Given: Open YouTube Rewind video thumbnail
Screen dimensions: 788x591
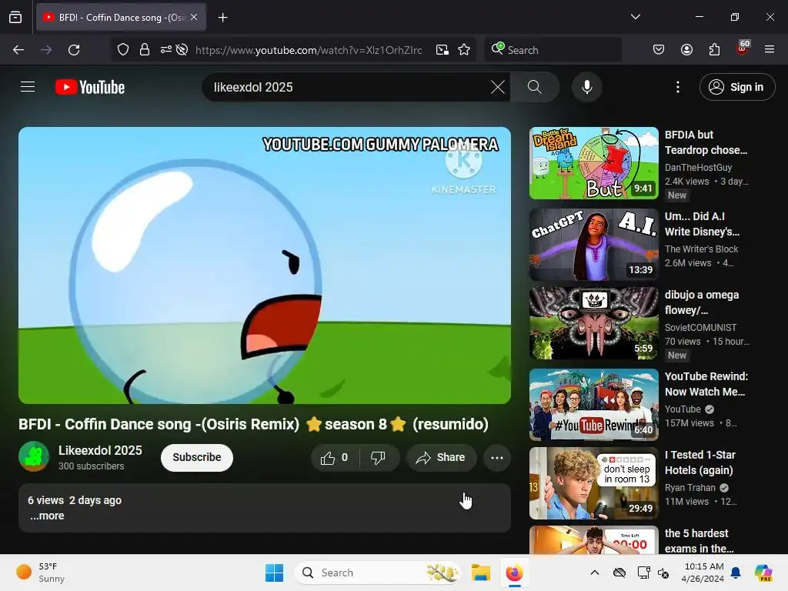Looking at the screenshot, I should point(593,405).
